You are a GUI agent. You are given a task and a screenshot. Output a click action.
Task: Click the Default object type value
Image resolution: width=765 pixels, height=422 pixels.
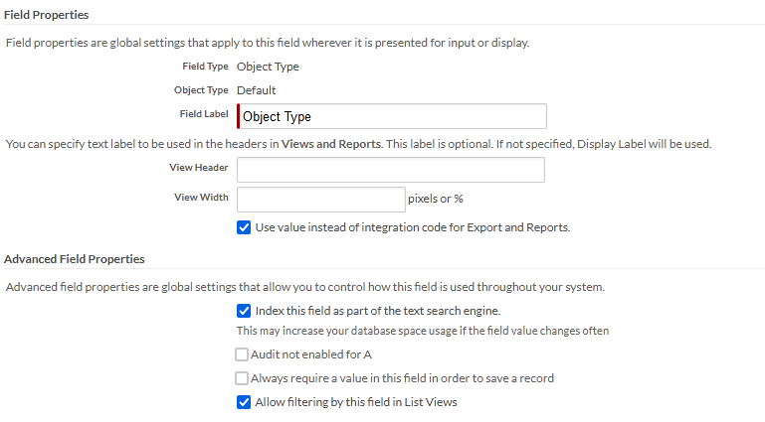click(256, 90)
